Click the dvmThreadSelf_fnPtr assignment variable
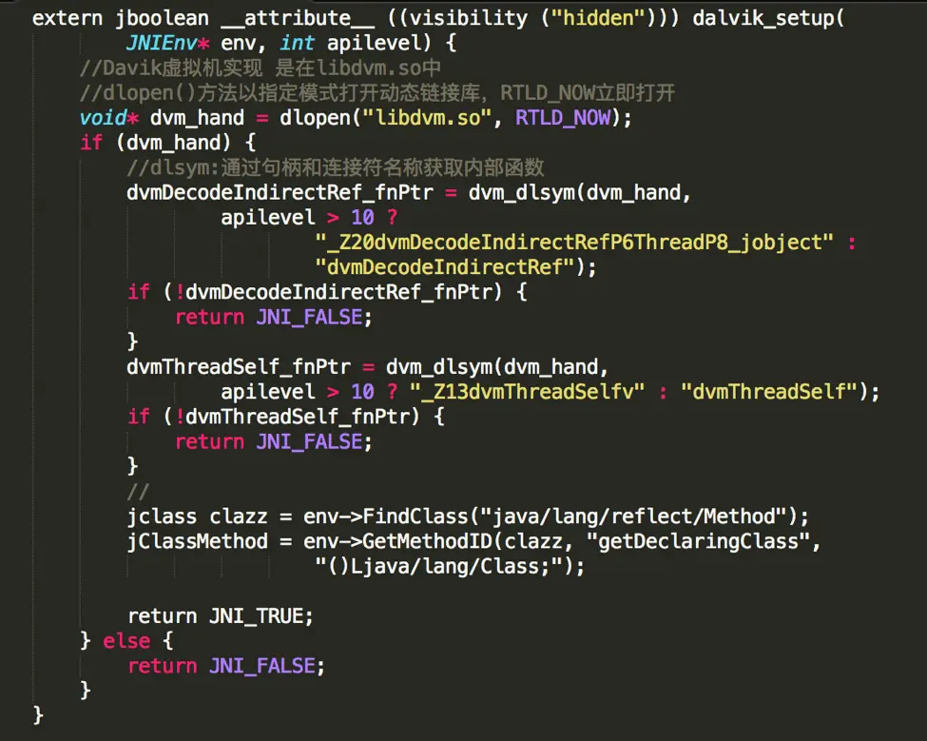The image size is (927, 741). [x=239, y=367]
